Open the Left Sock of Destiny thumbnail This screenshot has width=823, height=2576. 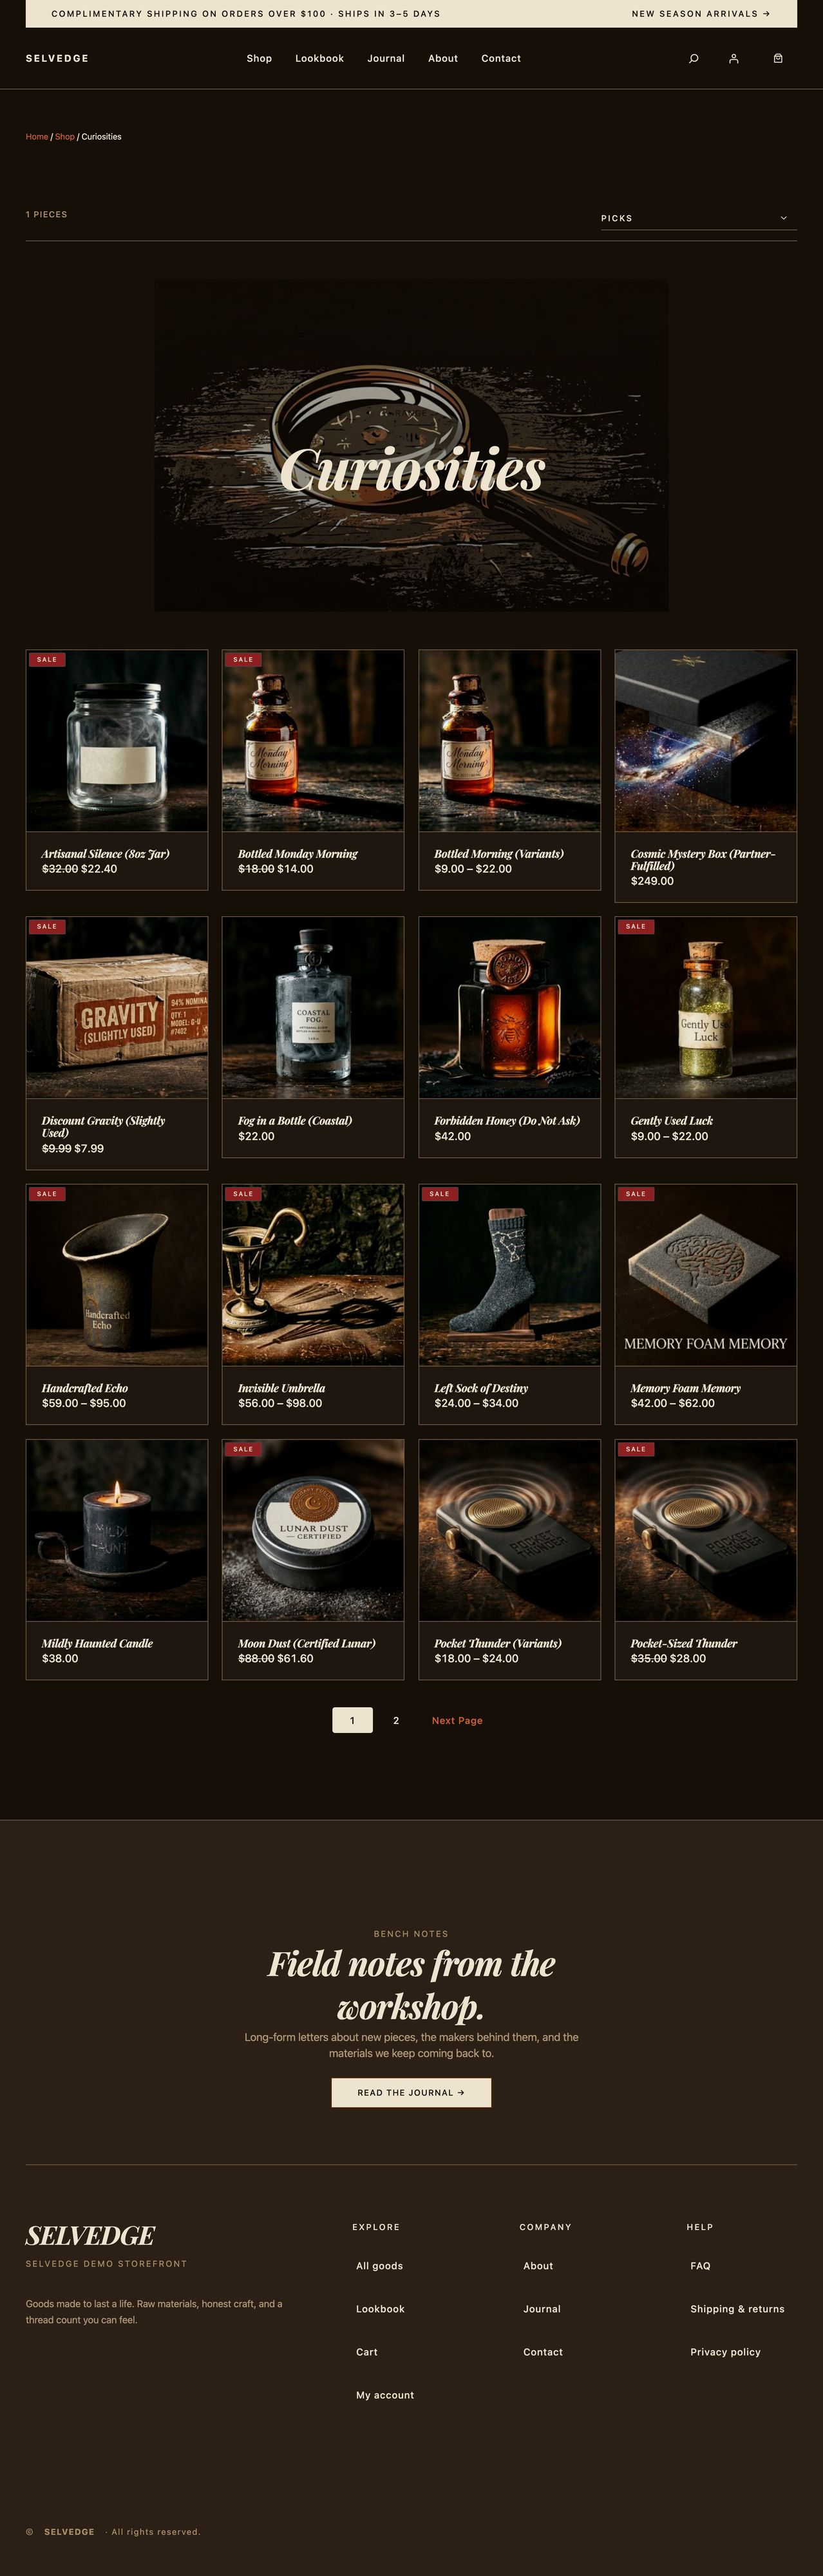[509, 1275]
